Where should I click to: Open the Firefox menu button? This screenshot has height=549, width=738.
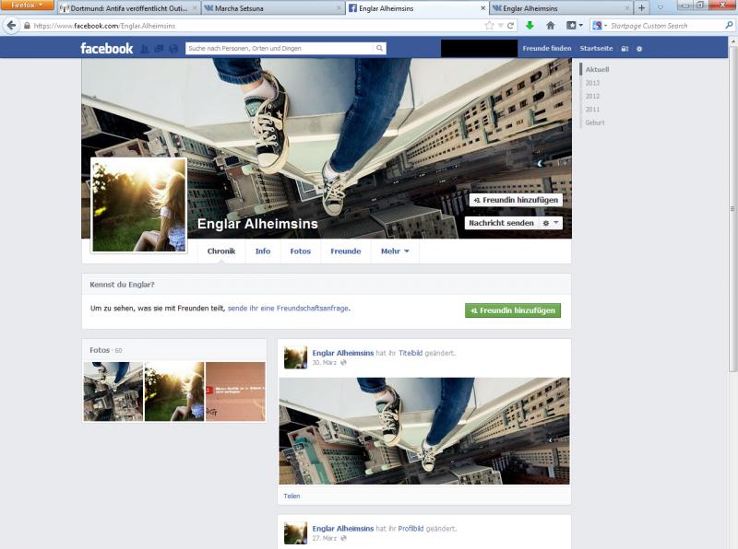click(x=27, y=6)
